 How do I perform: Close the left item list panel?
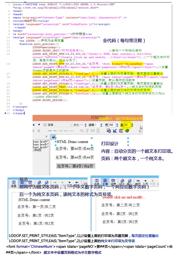click(46, 136)
